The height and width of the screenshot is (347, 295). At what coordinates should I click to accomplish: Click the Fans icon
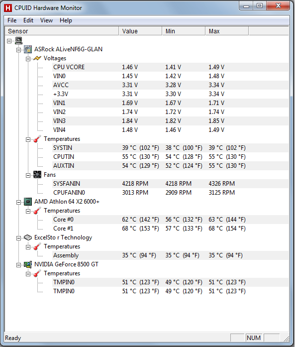pos(37,175)
